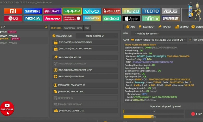The width and height of the screenshot is (203, 122).
Task: Select the Xiaomi MI brand logo
Action: (13, 11)
